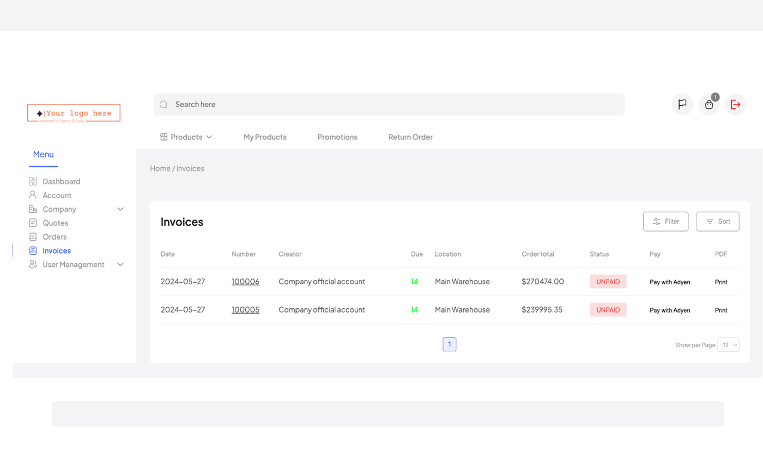Viewport: 763px width, 463px height.
Task: Pay invoice 100005 with Adyen
Action: [x=670, y=310]
